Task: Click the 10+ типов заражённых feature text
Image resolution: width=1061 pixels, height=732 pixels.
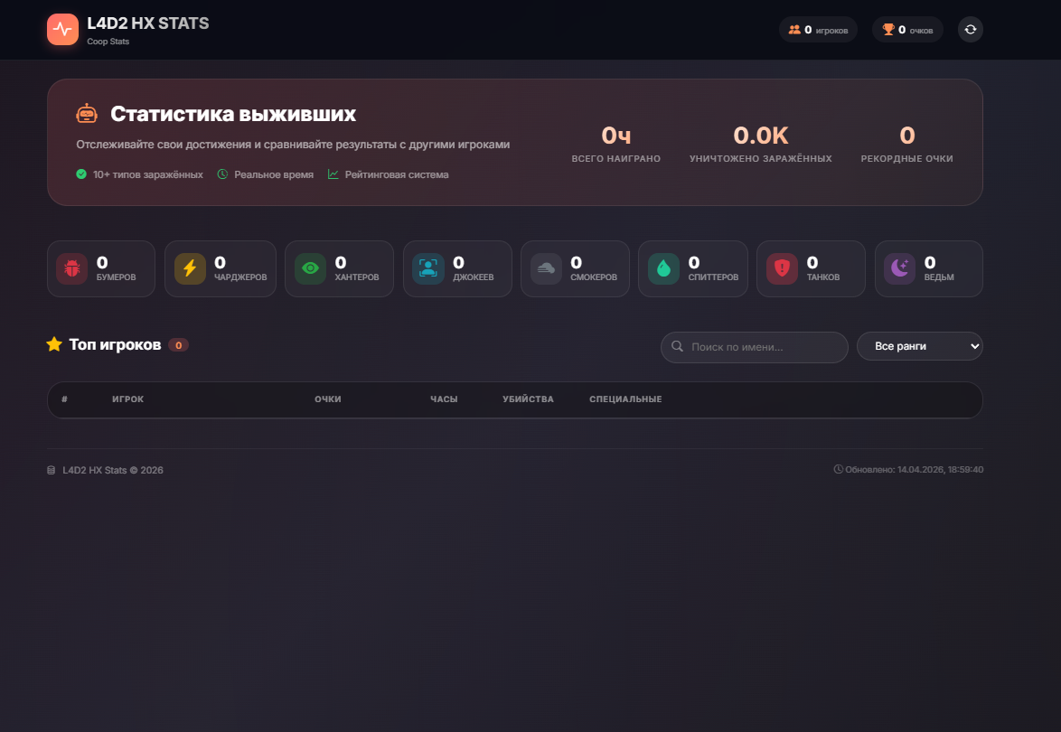Action: pyautogui.click(x=148, y=174)
